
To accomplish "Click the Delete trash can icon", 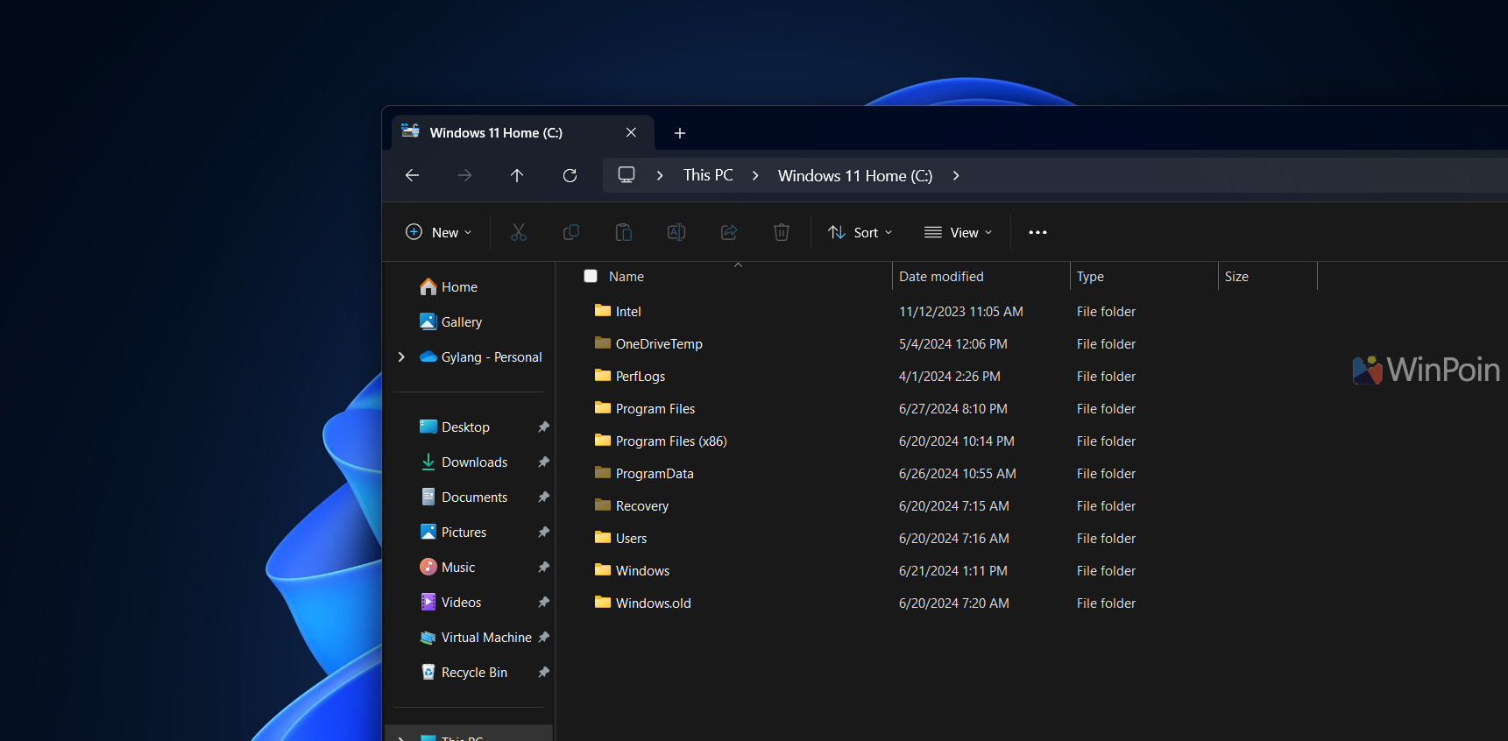I will coord(782,232).
